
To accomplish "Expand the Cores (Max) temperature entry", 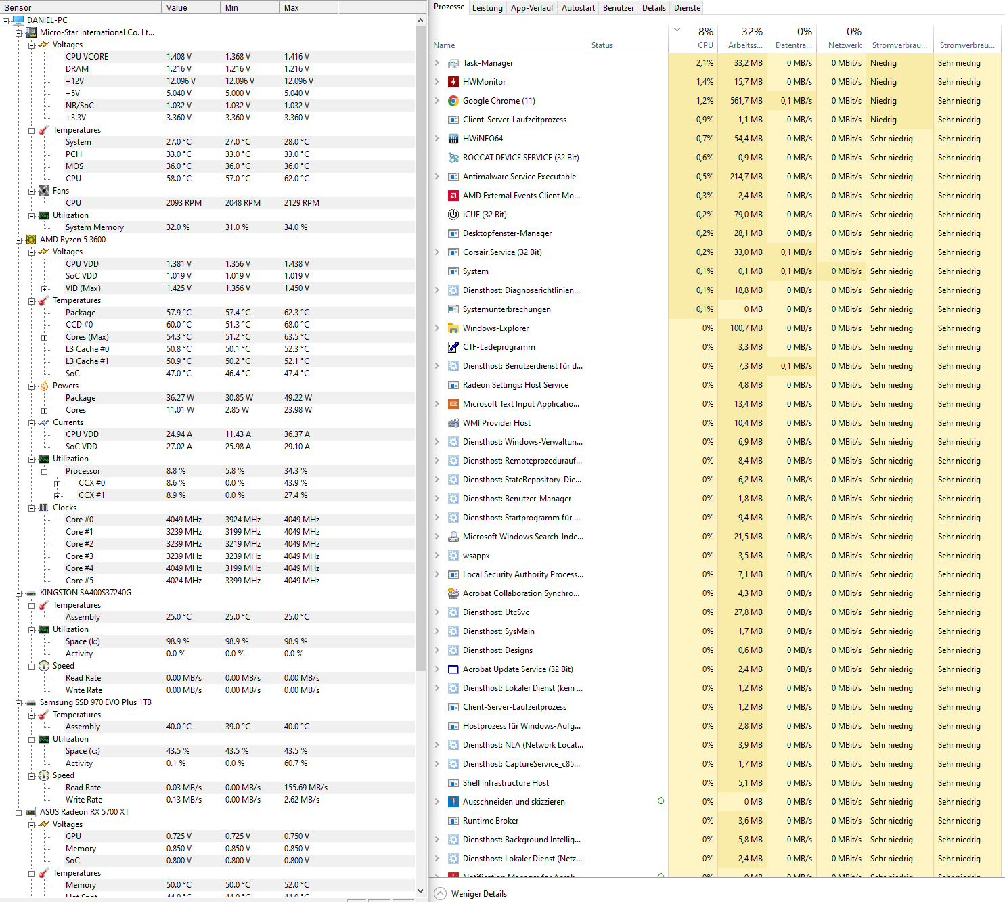I will click(44, 338).
